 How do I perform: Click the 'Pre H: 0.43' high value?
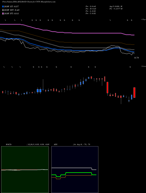click(x=91, y=9)
